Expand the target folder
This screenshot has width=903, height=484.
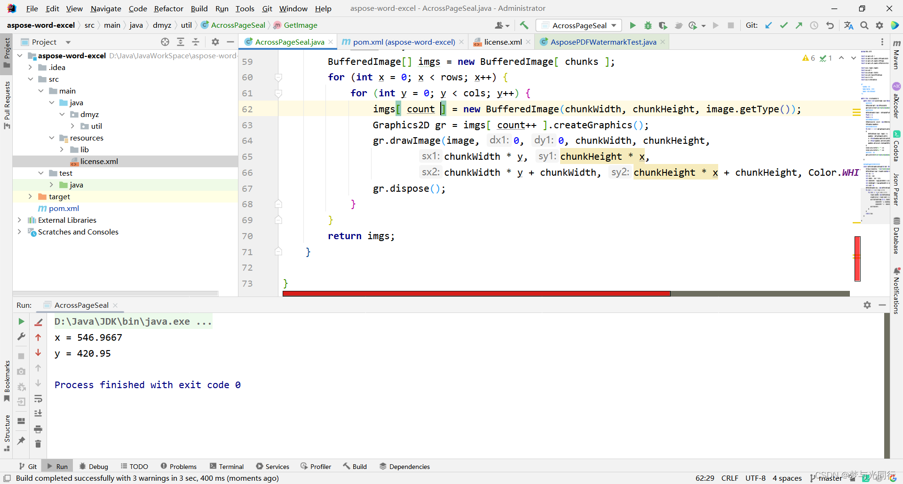[30, 196]
